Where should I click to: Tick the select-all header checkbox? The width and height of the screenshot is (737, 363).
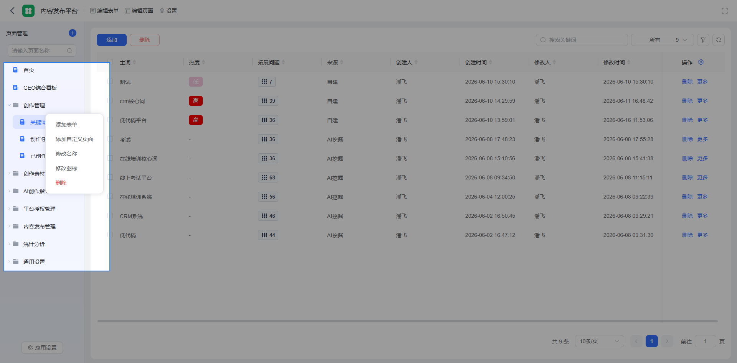click(110, 62)
